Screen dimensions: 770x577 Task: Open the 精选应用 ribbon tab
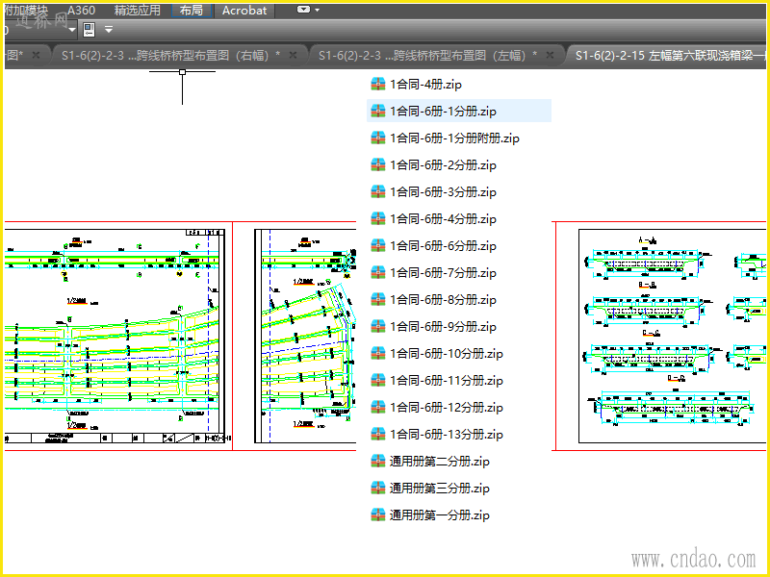pos(137,11)
